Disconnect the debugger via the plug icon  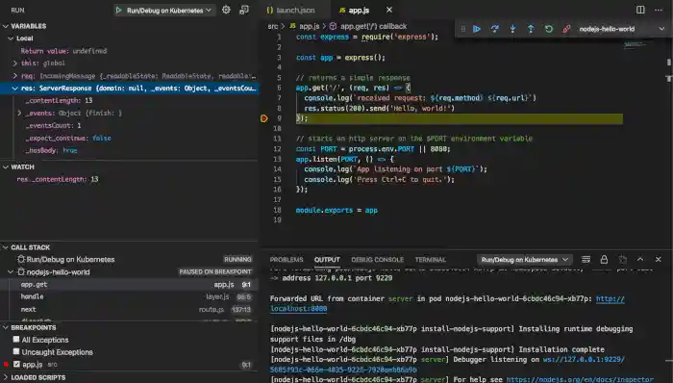tap(566, 29)
